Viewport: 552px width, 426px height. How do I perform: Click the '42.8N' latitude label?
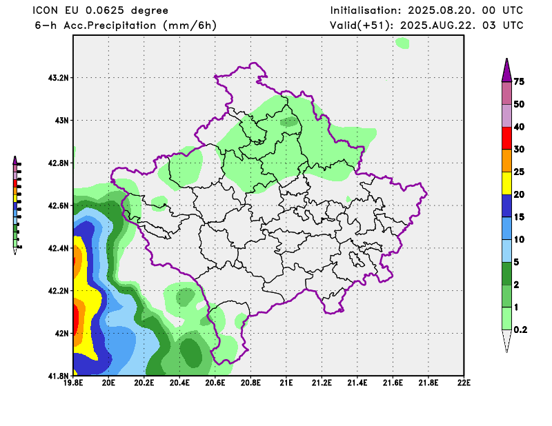[x=59, y=163]
